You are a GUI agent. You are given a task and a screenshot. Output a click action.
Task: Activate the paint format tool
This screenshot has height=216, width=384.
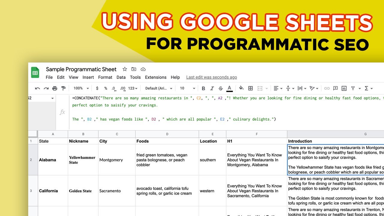(63, 88)
